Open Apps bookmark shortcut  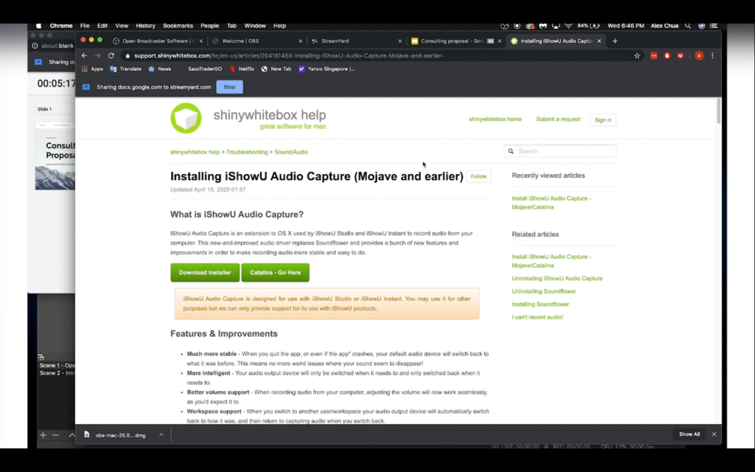92,69
